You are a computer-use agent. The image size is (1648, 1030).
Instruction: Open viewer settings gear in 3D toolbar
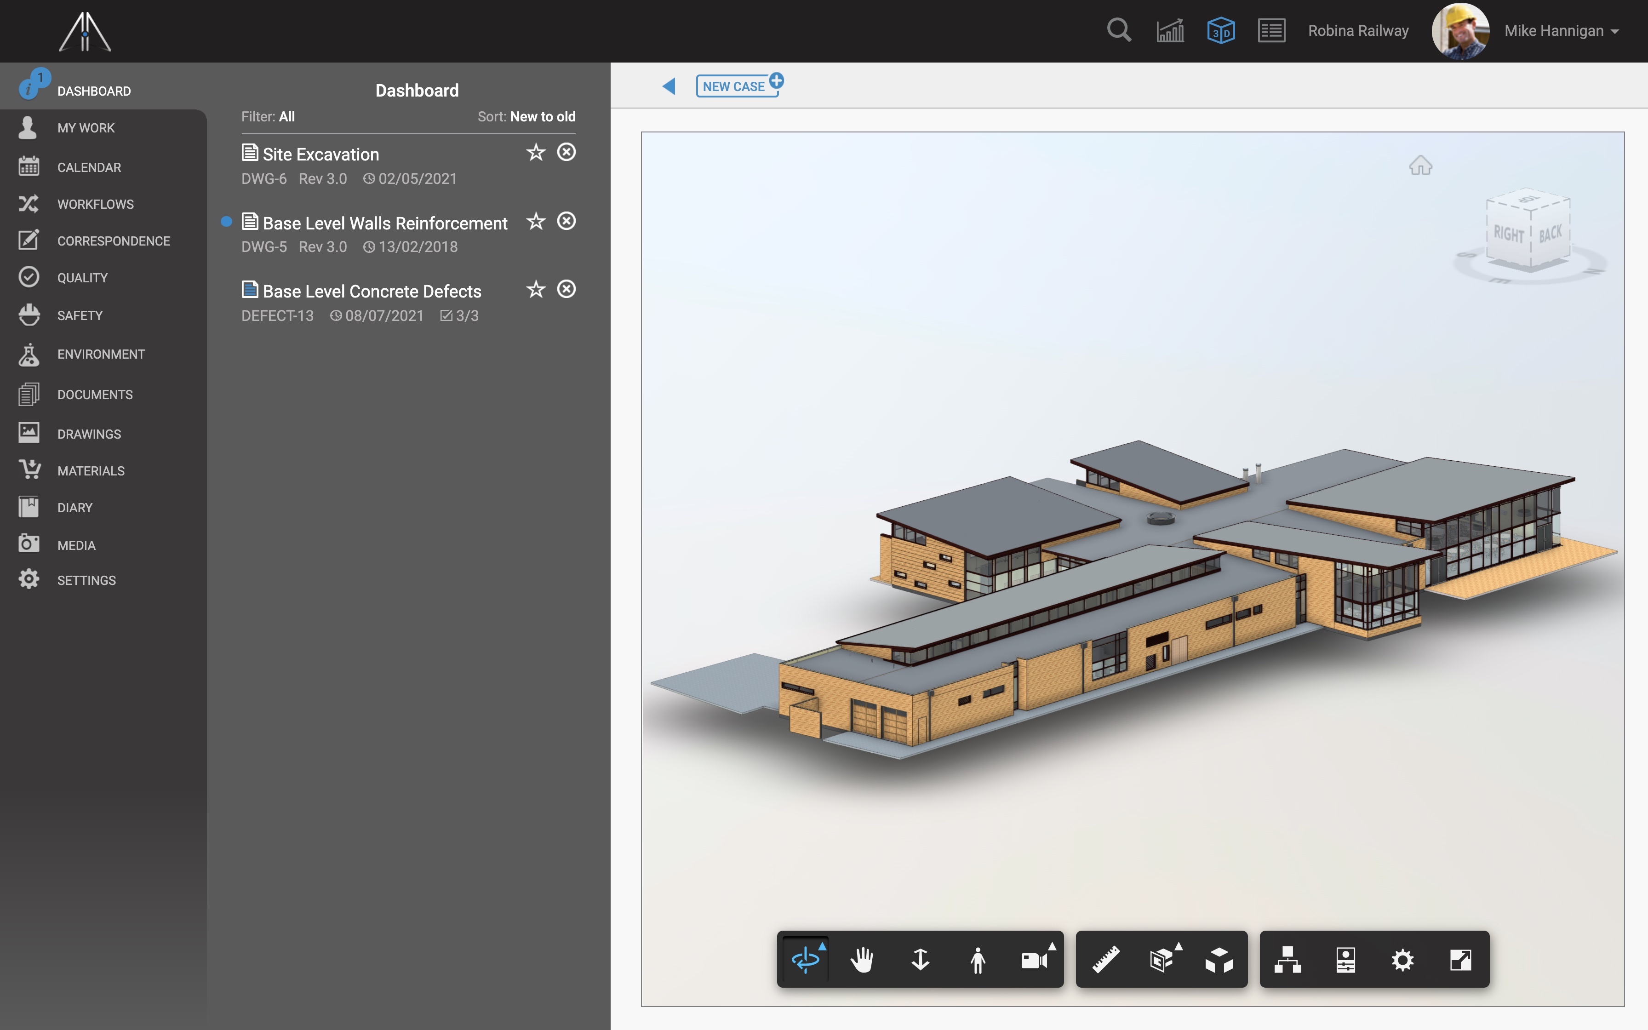(1402, 960)
